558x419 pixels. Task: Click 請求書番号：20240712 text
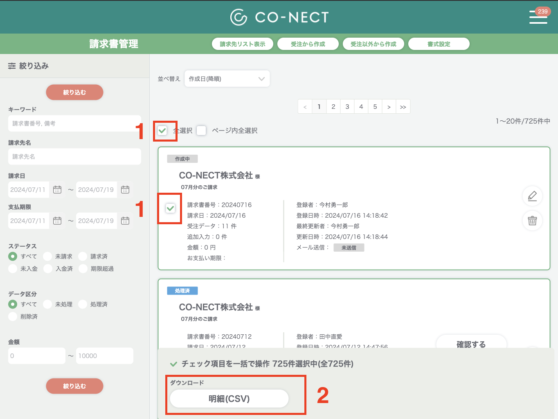click(219, 336)
